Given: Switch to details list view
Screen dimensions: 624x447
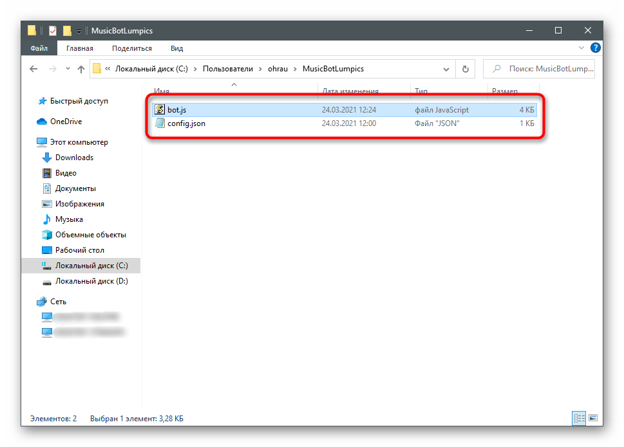Looking at the screenshot, I should (x=578, y=419).
